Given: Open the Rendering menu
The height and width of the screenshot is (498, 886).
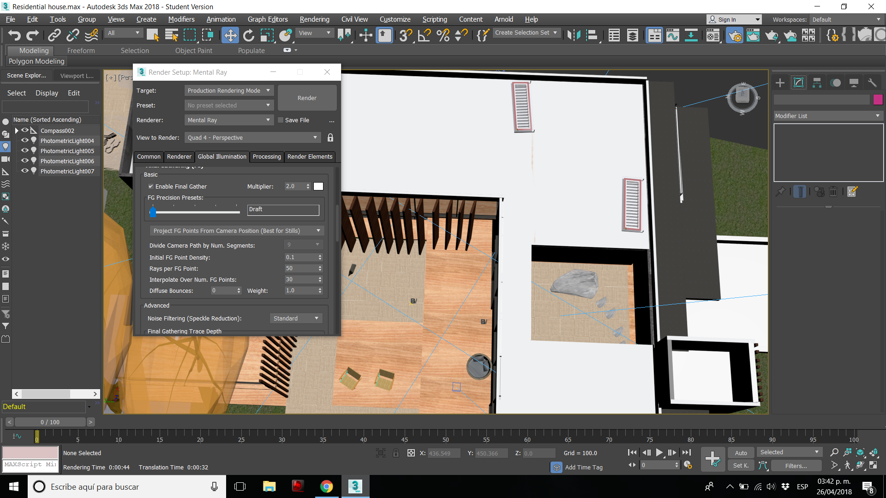Looking at the screenshot, I should click(314, 19).
